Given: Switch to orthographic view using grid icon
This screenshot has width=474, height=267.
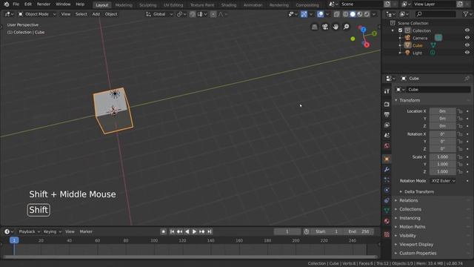Looking at the screenshot, I should (315, 27).
